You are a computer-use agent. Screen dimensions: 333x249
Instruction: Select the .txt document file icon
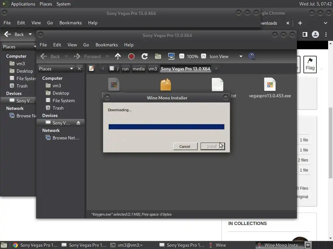pos(218,85)
